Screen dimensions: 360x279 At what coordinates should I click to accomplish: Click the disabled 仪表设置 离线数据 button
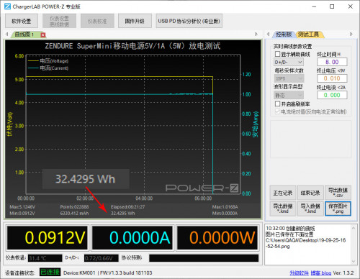(59, 21)
